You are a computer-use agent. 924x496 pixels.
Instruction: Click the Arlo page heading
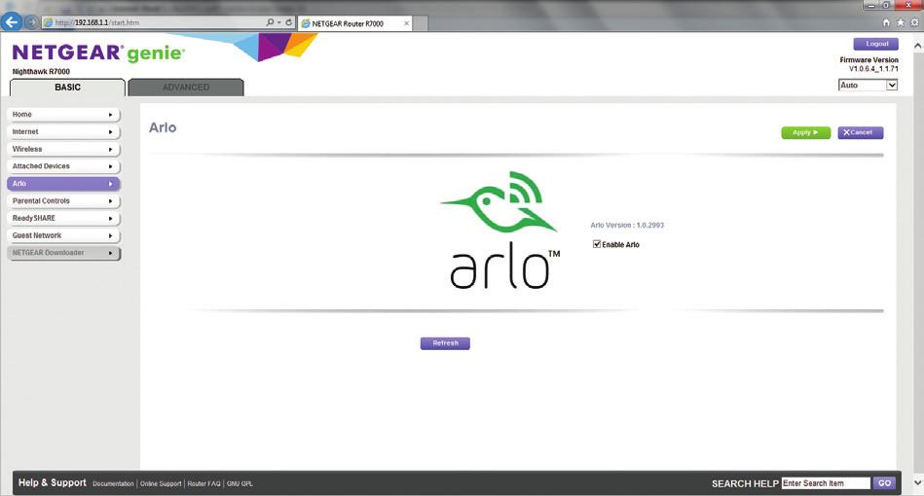pos(163,127)
